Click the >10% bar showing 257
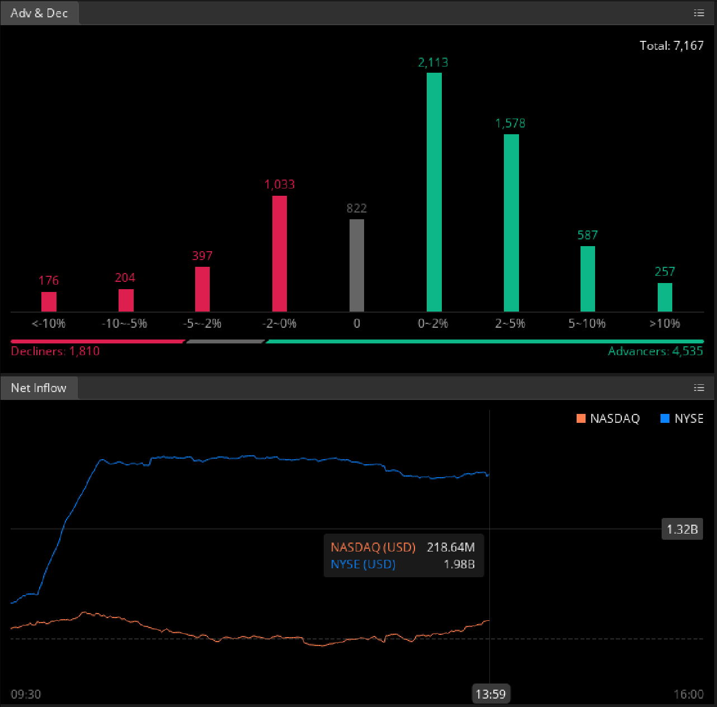This screenshot has width=717, height=707. [x=664, y=297]
